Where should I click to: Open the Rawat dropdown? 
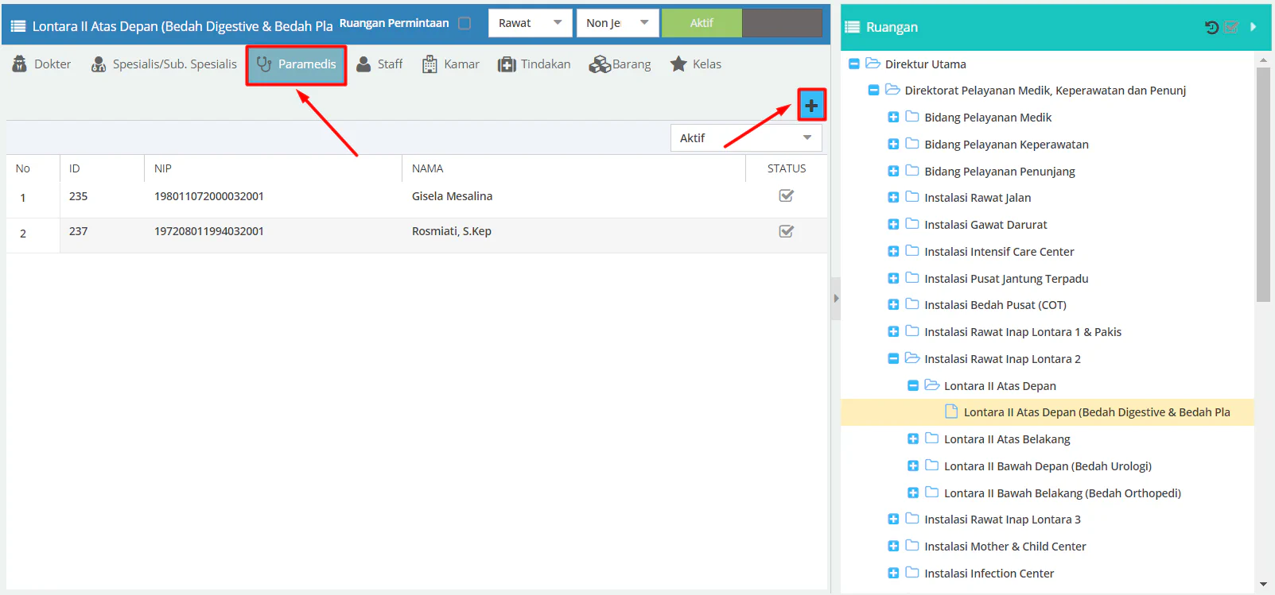[x=530, y=23]
